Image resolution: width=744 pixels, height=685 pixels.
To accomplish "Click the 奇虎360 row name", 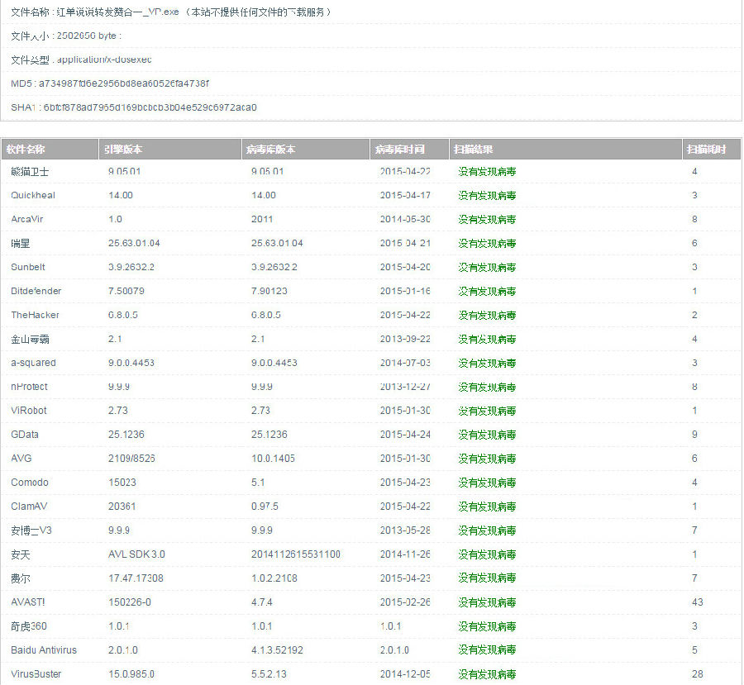I will (28, 626).
